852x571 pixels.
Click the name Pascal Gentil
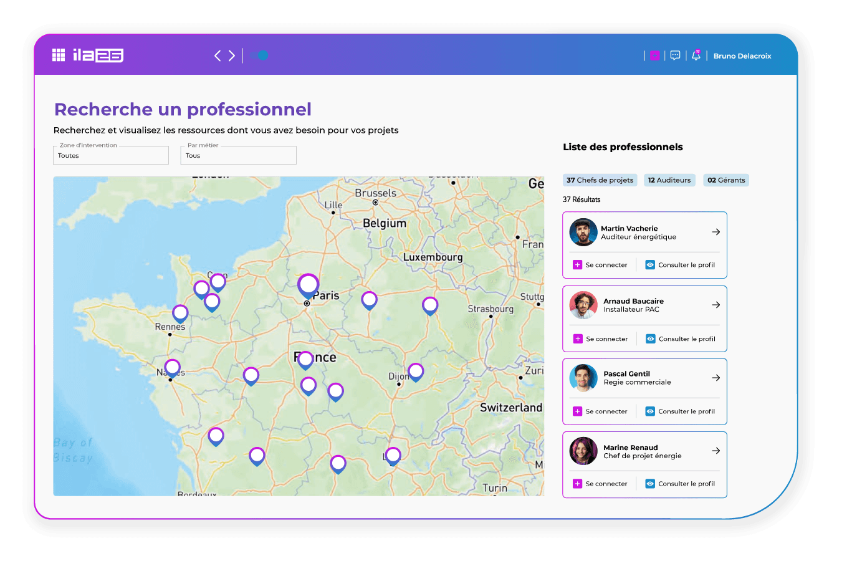[626, 374]
